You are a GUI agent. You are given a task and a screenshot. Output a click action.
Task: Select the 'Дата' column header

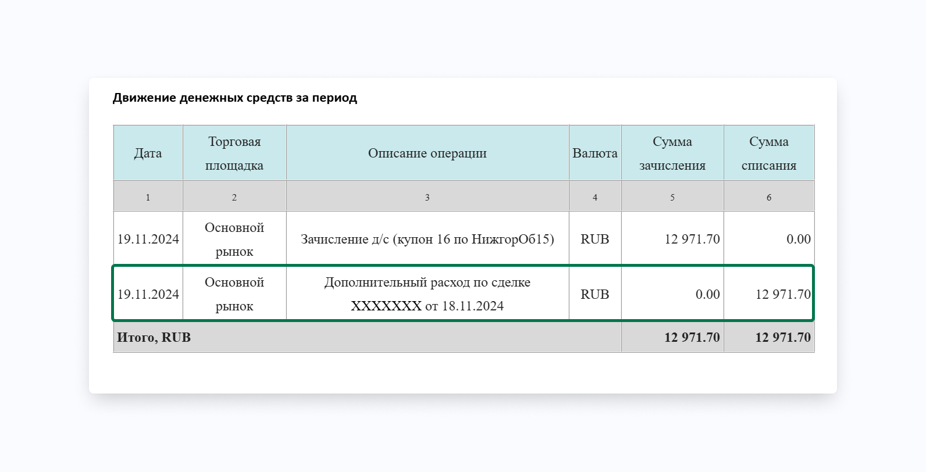pos(148,153)
